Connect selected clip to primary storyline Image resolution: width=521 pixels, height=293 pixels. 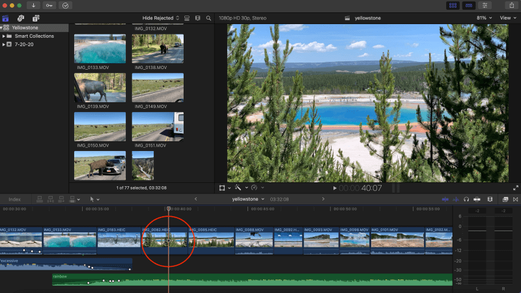[x=40, y=199]
